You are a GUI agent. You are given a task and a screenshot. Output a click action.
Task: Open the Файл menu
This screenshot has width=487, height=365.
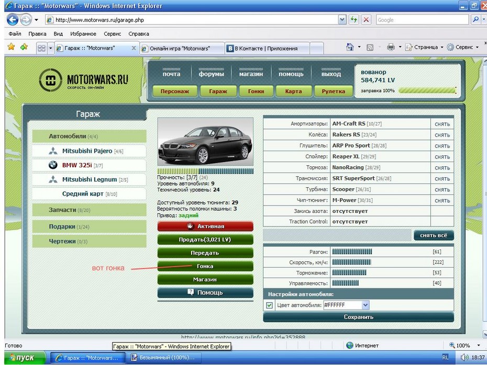tap(15, 34)
